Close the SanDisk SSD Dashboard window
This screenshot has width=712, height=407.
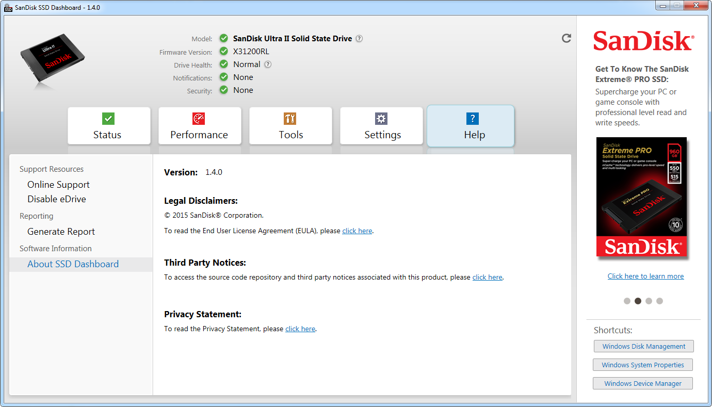696,5
